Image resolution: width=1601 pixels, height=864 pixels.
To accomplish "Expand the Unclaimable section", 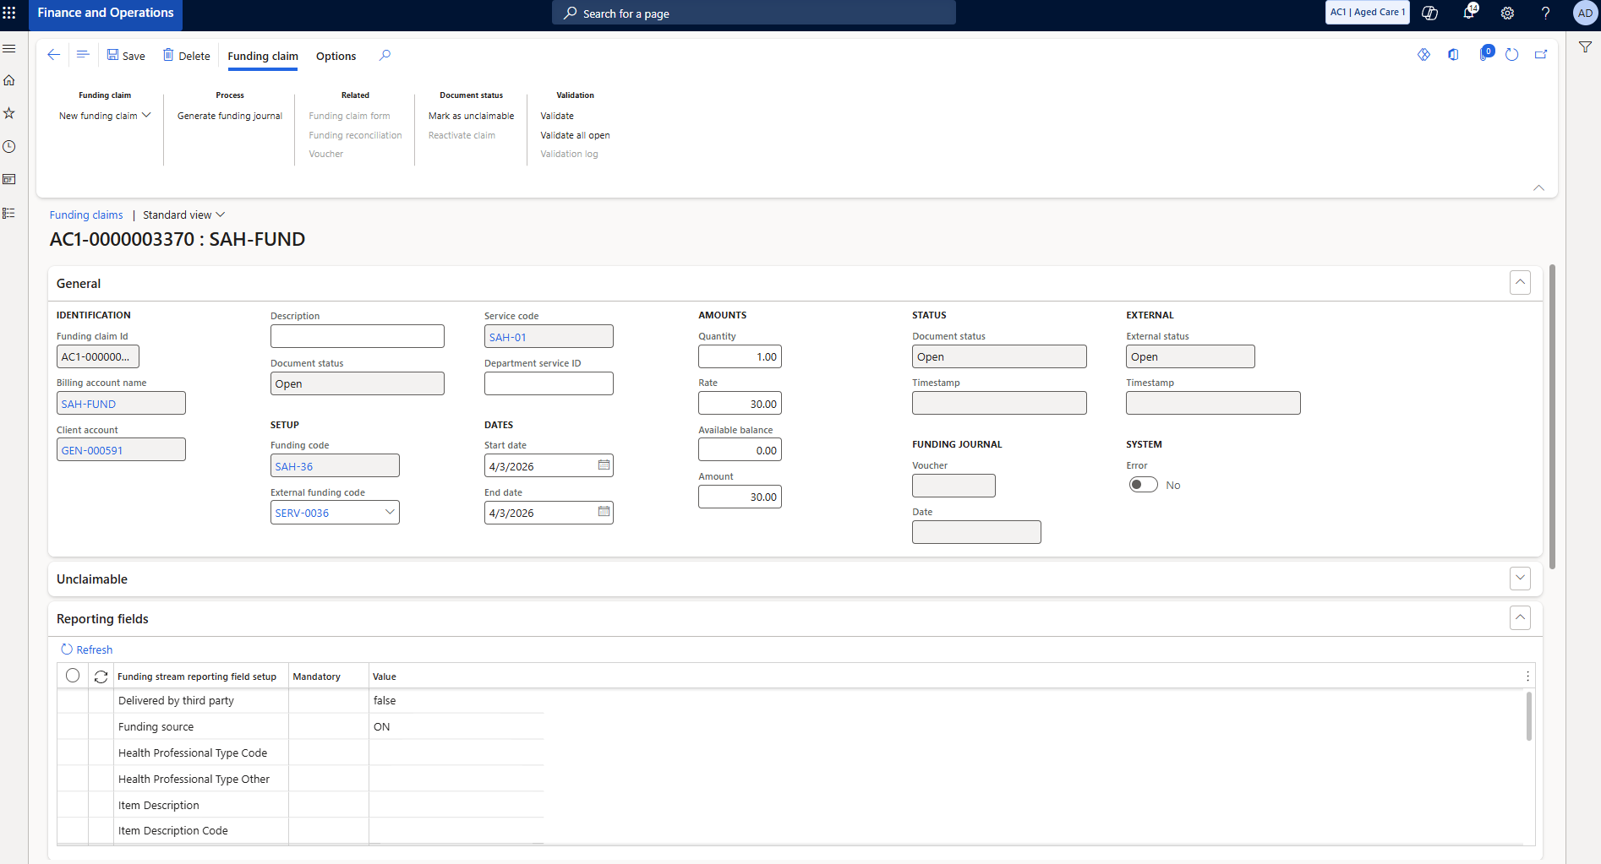I will point(1520,579).
